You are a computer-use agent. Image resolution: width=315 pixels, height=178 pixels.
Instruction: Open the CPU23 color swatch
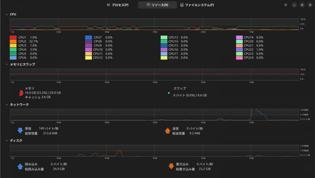[x=239, y=54]
